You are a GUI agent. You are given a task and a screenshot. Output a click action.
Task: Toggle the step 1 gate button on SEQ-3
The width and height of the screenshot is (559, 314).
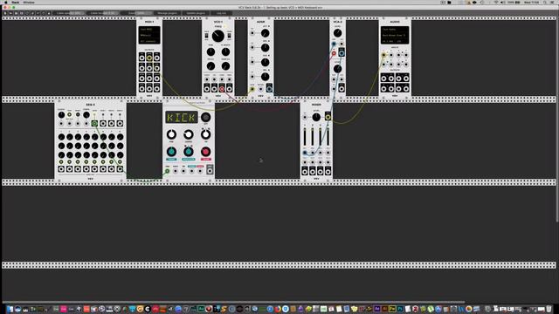61,162
